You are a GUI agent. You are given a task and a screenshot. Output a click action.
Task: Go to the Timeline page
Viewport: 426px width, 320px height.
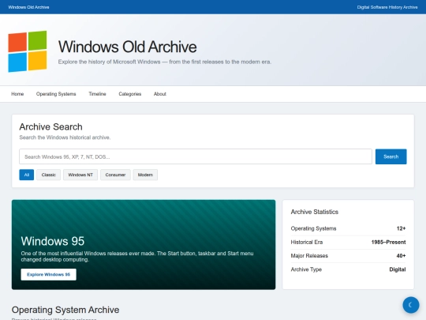pyautogui.click(x=97, y=94)
